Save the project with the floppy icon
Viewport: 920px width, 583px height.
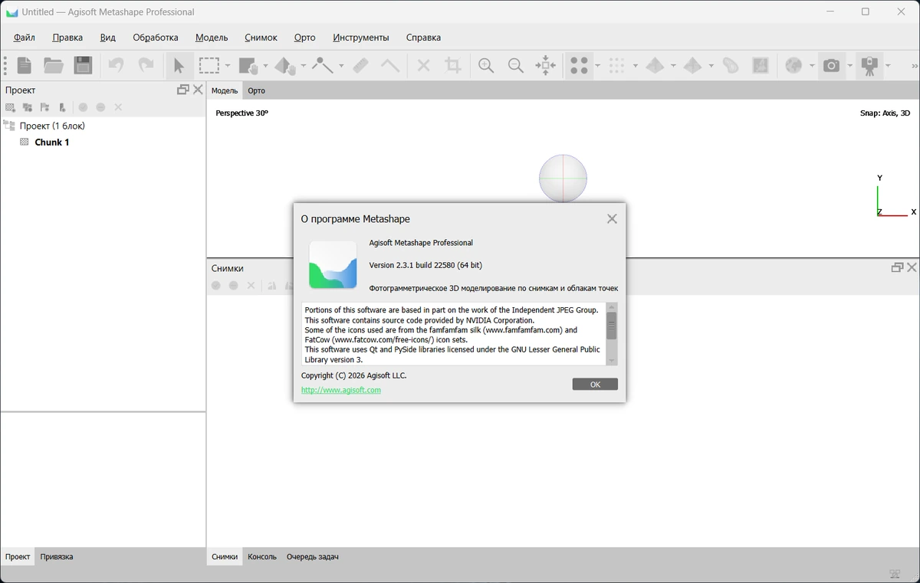coord(83,65)
